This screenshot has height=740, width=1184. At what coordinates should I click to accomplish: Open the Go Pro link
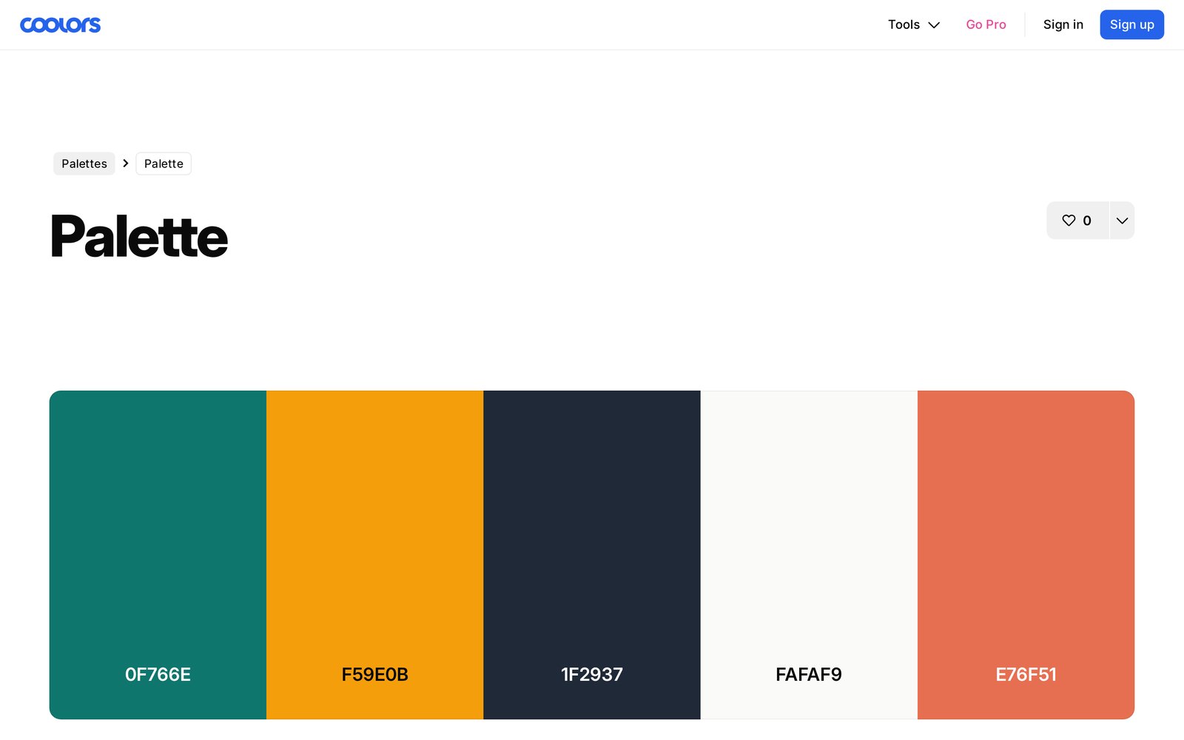[986, 24]
